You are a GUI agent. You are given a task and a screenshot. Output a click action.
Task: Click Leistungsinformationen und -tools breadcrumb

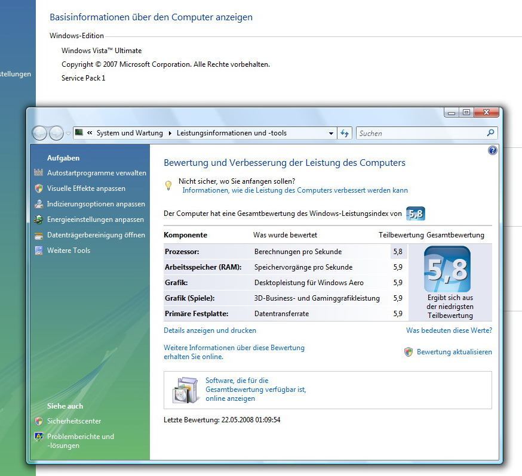point(231,133)
